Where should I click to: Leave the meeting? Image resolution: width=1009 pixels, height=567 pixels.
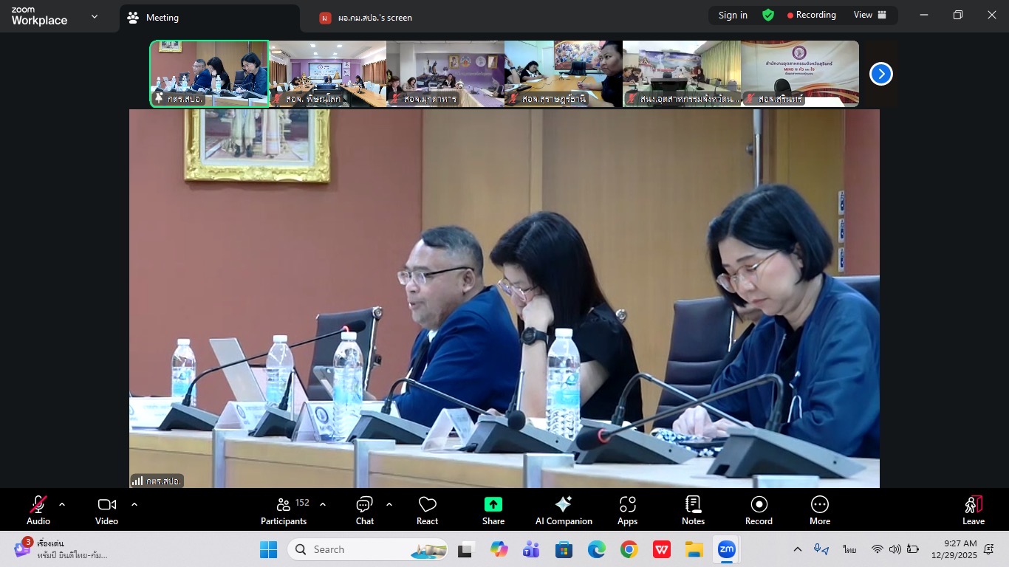(x=973, y=510)
